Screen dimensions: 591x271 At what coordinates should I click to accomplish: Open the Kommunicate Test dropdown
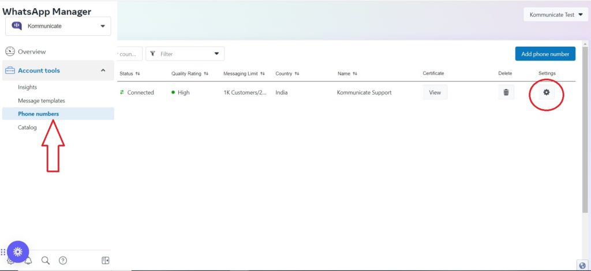(556, 15)
